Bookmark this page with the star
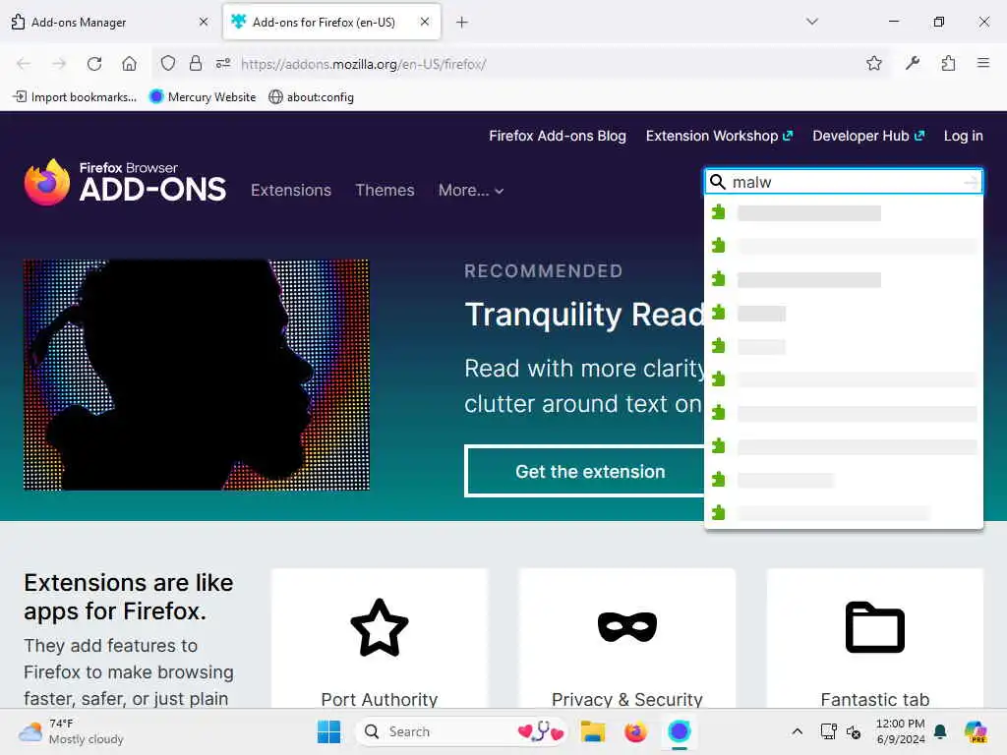 pyautogui.click(x=873, y=63)
